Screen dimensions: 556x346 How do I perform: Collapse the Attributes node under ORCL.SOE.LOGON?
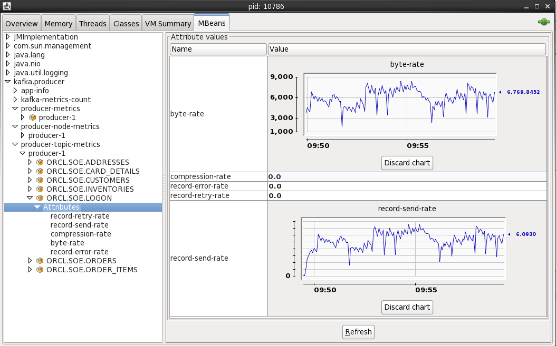37,207
